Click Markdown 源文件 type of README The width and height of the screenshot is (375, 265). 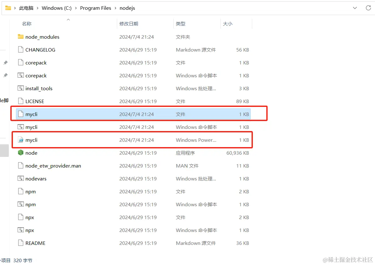[x=196, y=243]
